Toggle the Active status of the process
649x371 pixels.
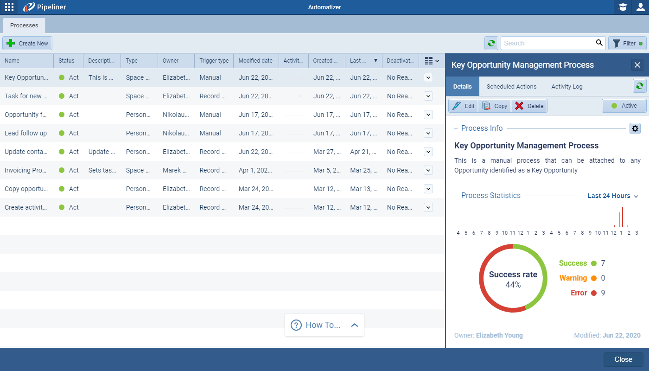click(624, 106)
